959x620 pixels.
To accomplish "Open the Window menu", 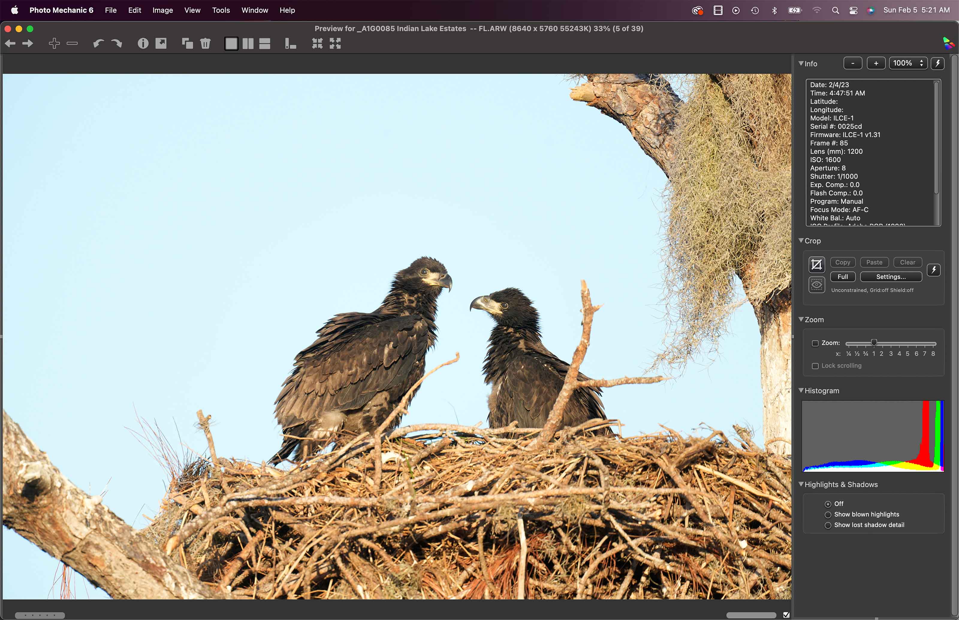I will coord(254,10).
